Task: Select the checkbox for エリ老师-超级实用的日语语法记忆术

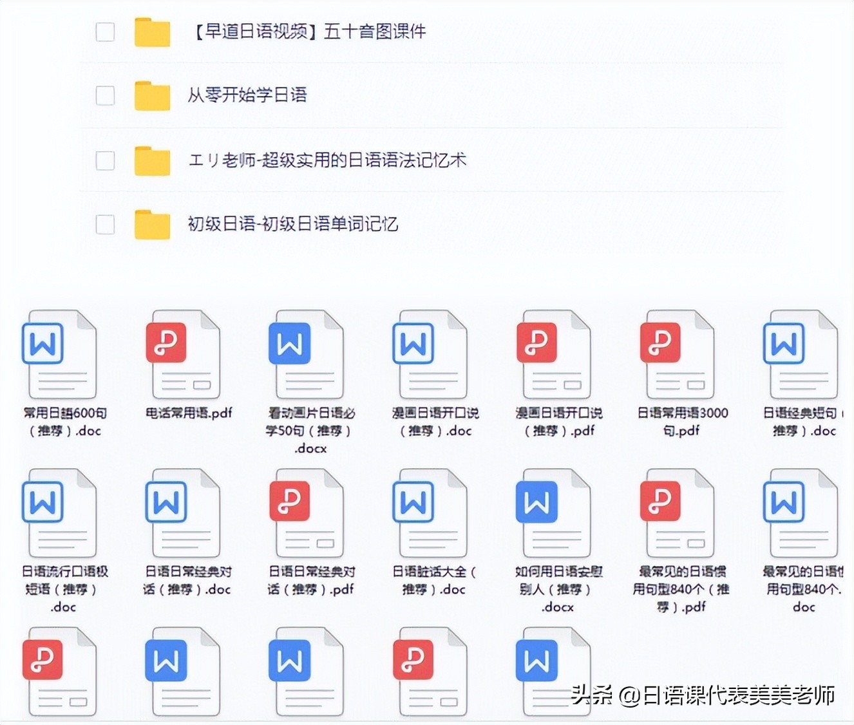Action: 105,160
